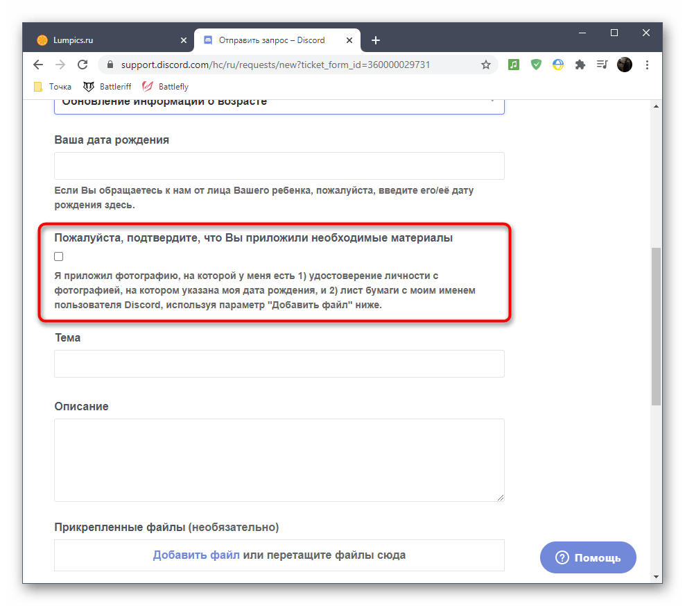Image resolution: width=685 pixels, height=606 pixels.
Task: Maximize the Chrome window
Action: coord(614,33)
